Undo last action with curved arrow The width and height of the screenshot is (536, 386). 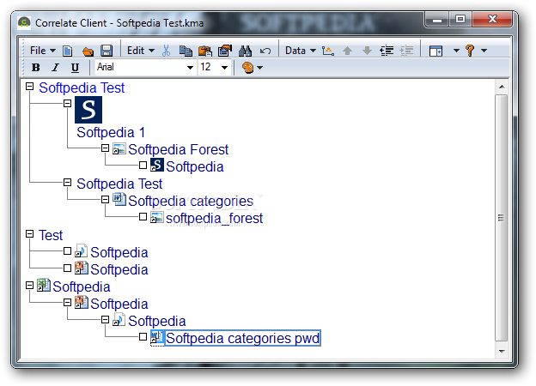(265, 51)
